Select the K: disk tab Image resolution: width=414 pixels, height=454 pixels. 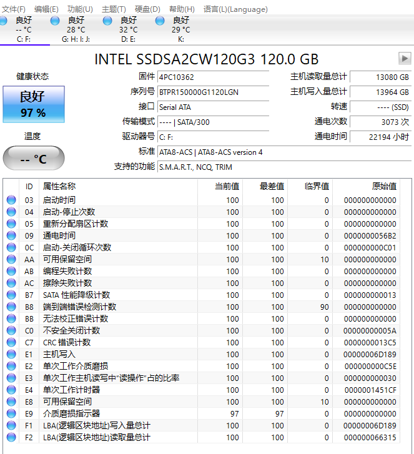(180, 30)
